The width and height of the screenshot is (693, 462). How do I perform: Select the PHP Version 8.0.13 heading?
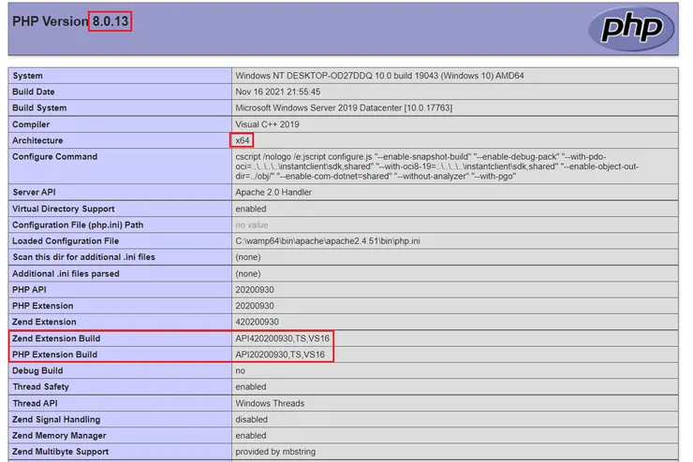[x=70, y=22]
